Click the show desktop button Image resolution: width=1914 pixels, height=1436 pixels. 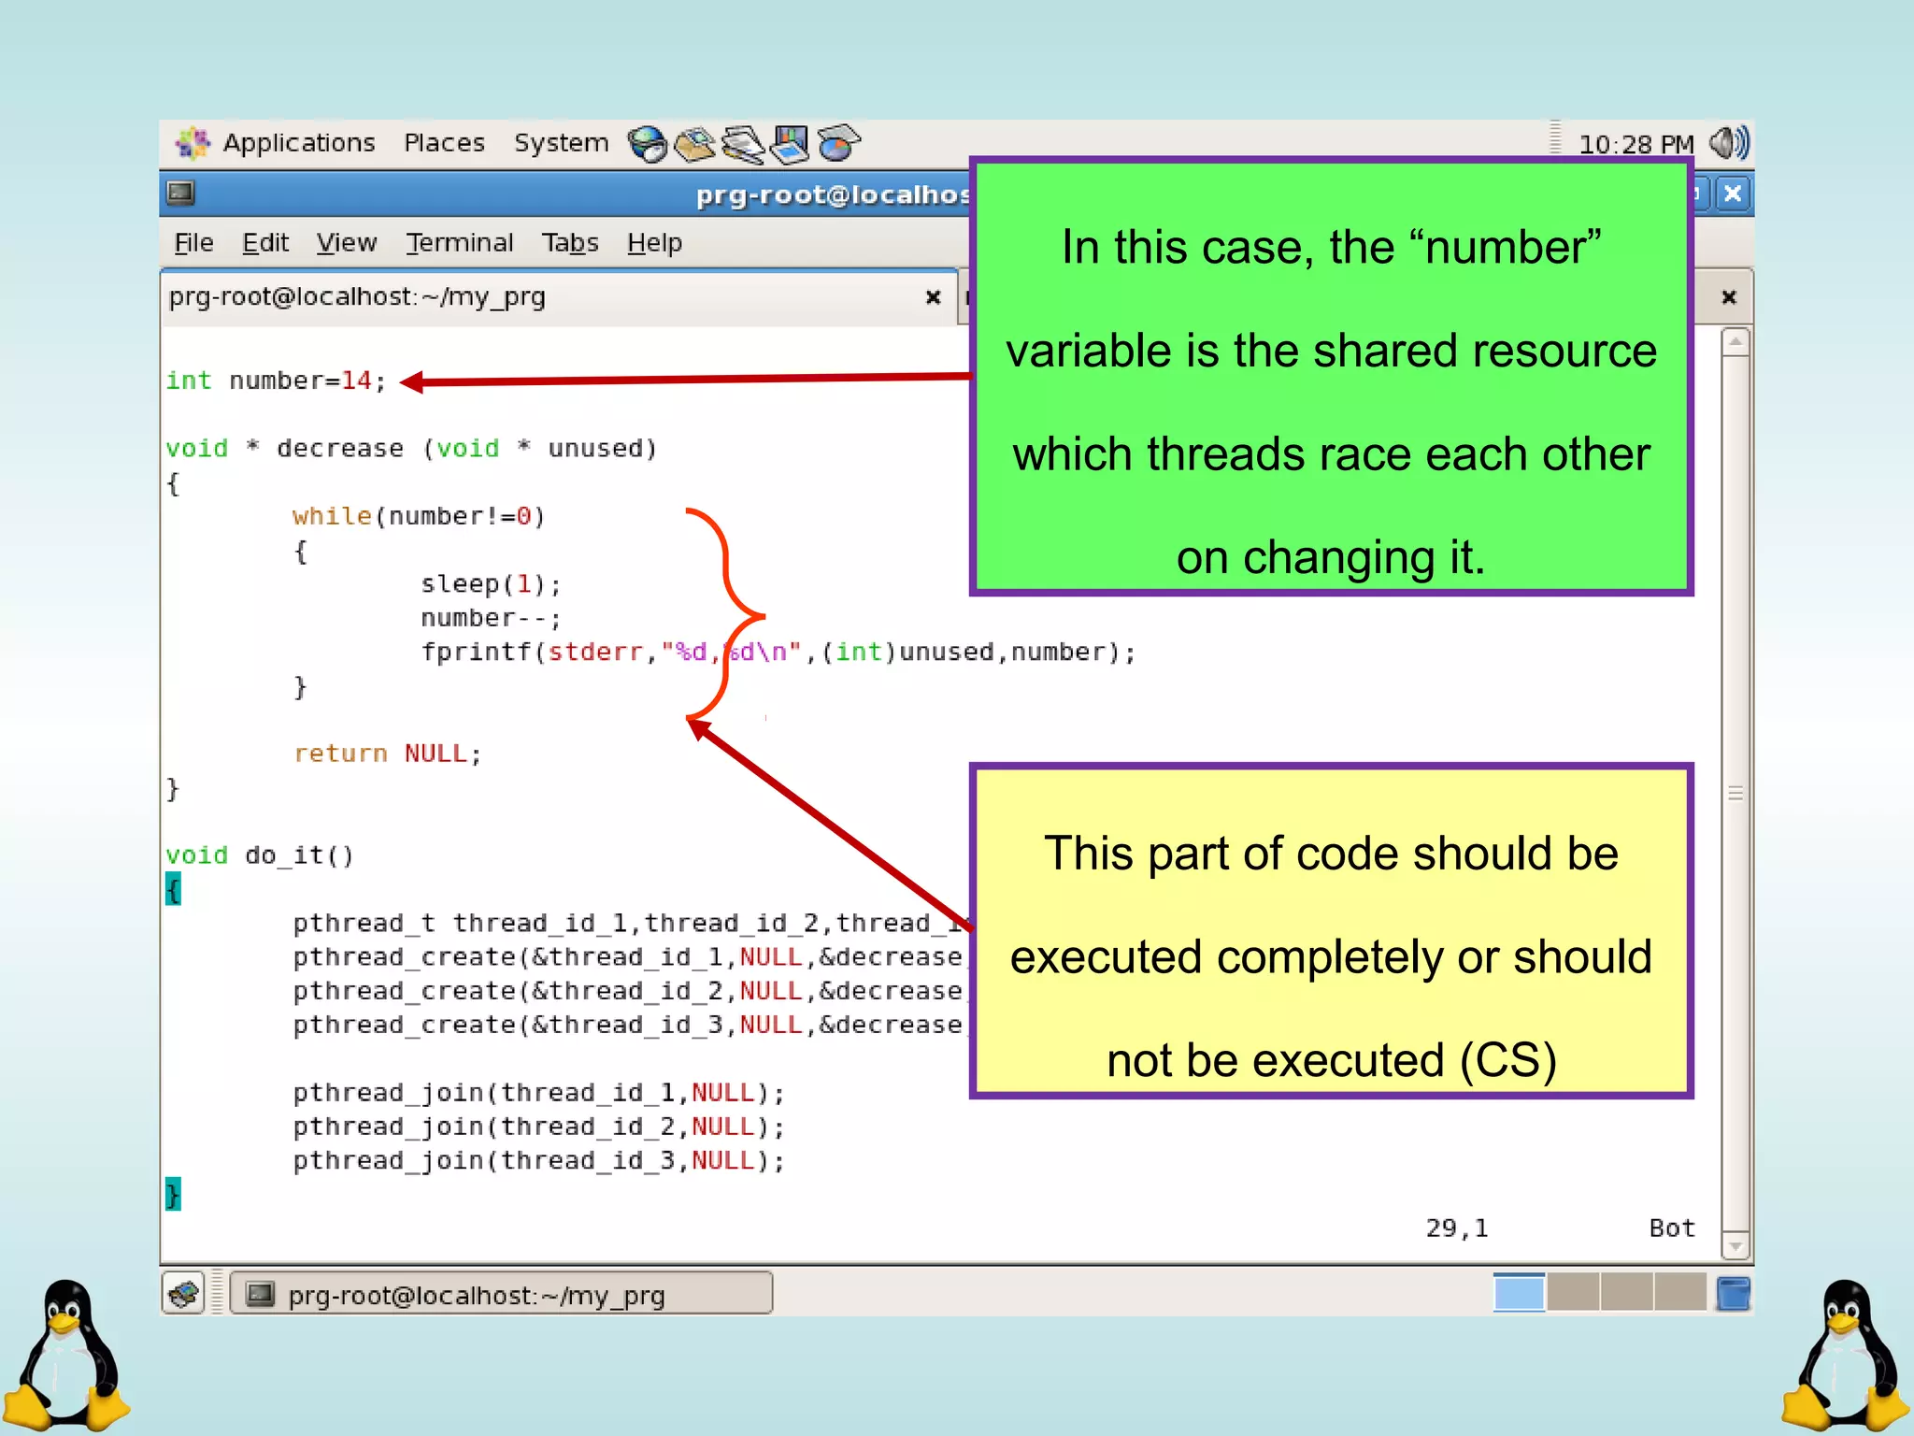(x=184, y=1295)
